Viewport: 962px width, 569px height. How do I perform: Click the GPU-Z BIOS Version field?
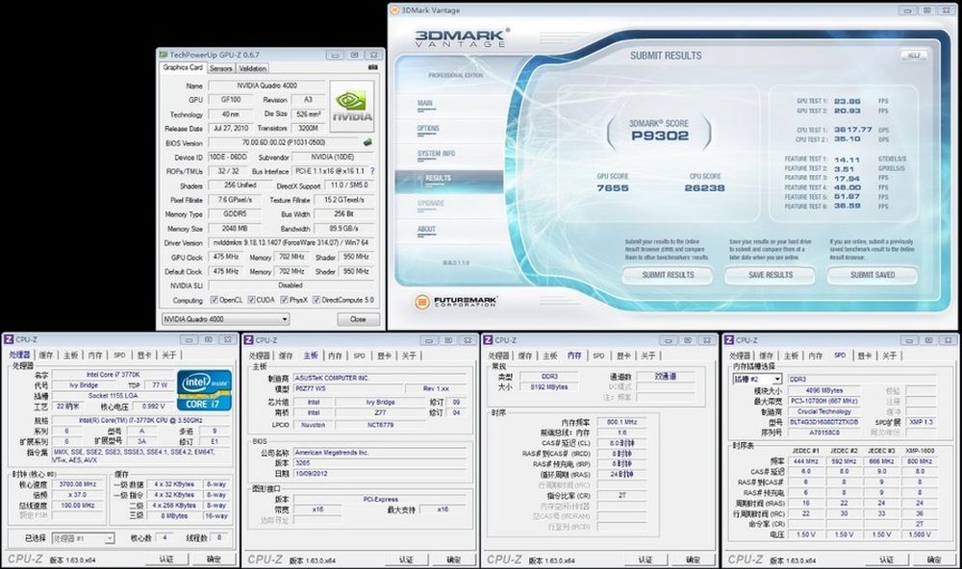(x=284, y=143)
